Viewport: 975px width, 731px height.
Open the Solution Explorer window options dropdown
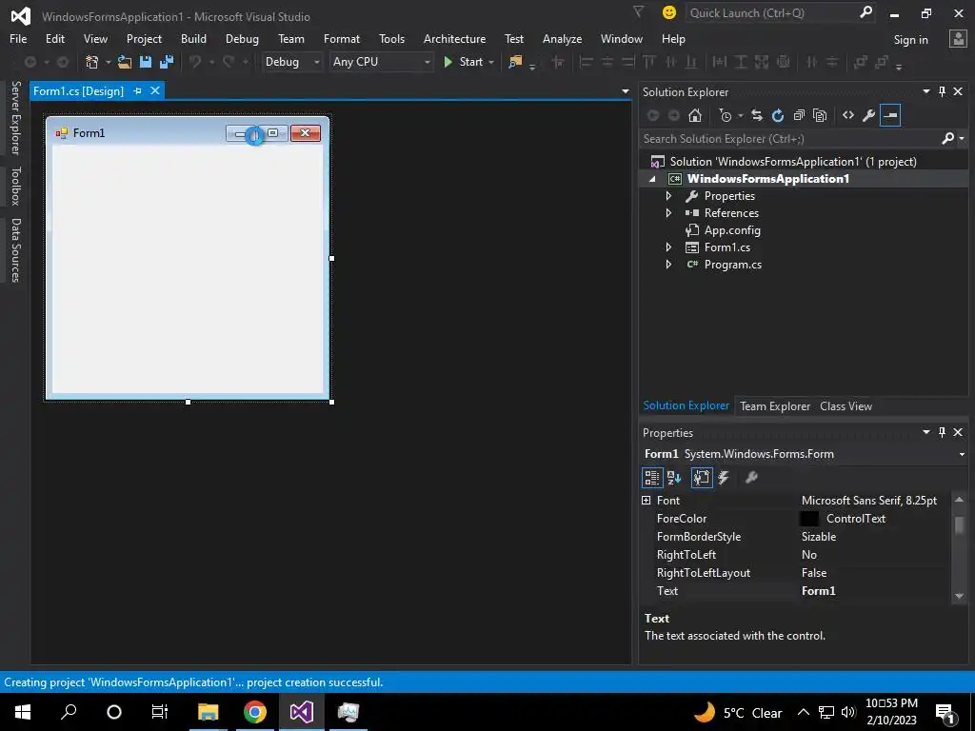point(925,91)
